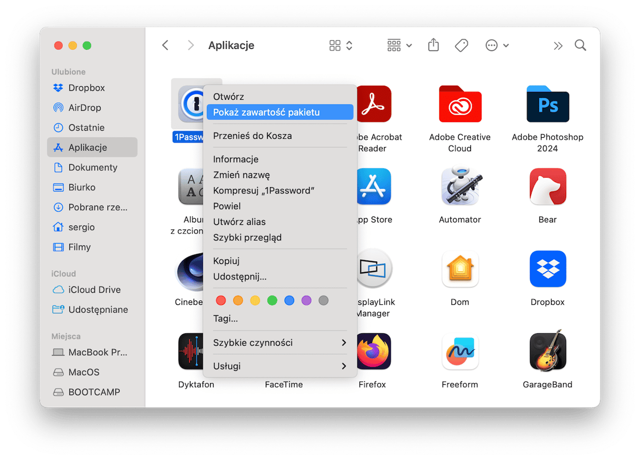Screen dimensions: 640x460
Task: Select the MacOS volume in sidebar
Action: 92,372
